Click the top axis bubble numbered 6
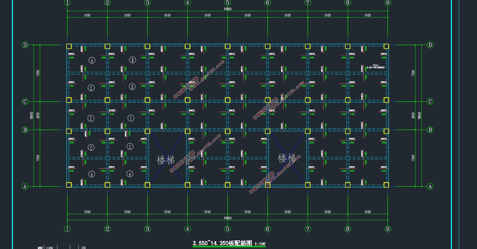The image size is (477, 249). [x=268, y=3]
